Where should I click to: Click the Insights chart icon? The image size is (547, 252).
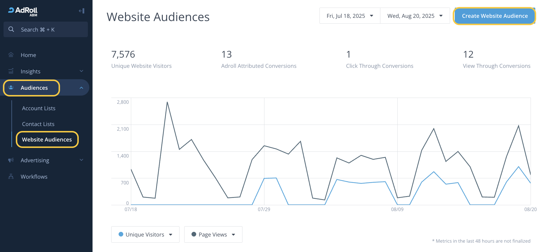pyautogui.click(x=11, y=71)
